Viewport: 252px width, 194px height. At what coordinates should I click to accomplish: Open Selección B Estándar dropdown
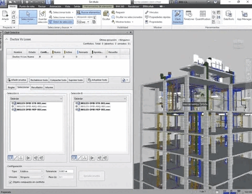[100, 99]
